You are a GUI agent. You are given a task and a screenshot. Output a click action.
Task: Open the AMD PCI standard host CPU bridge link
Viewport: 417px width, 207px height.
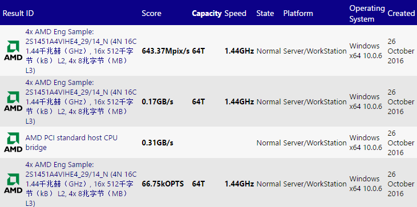71,143
